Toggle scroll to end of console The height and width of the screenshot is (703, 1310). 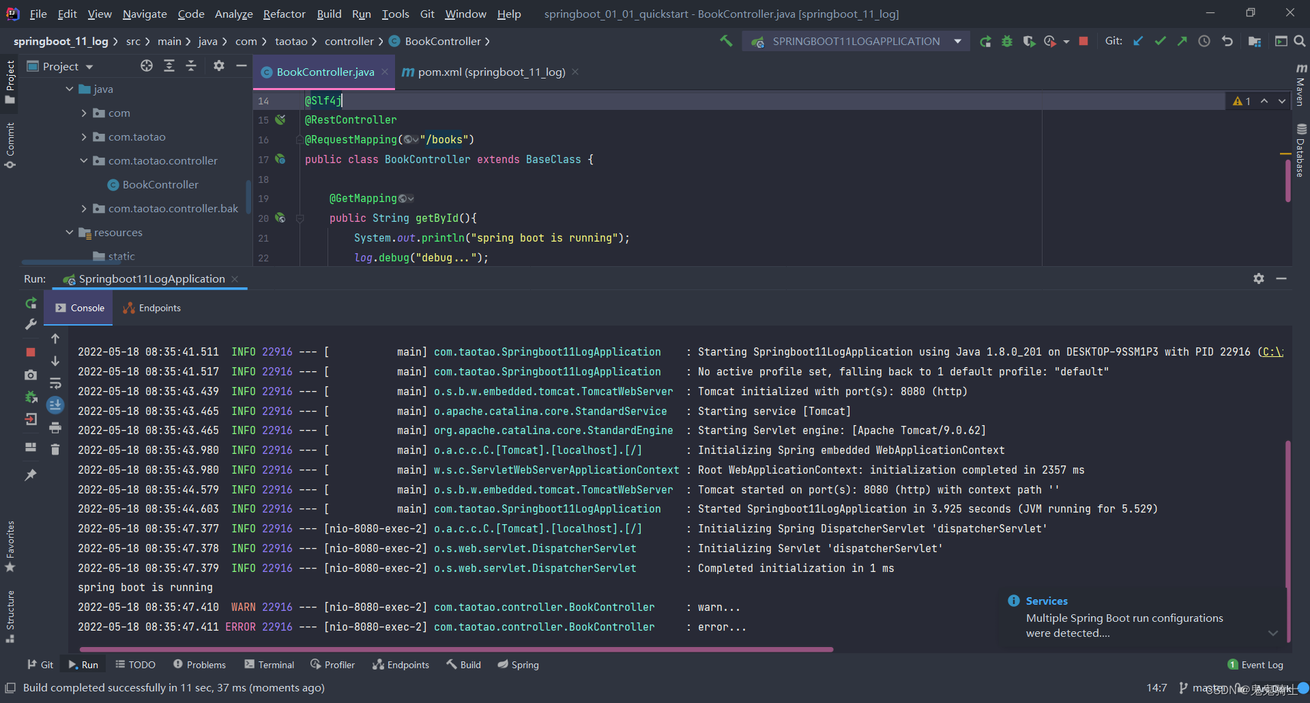pos(55,405)
